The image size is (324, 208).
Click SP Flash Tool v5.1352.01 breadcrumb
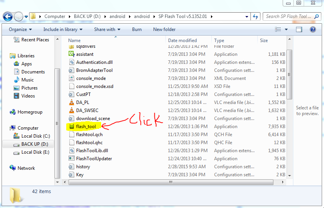tap(183, 16)
